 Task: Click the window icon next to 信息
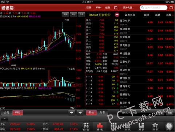click(x=116, y=8)
